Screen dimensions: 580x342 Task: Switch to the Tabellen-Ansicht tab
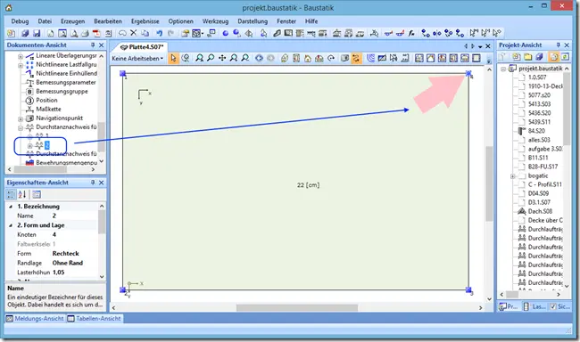tap(95, 318)
